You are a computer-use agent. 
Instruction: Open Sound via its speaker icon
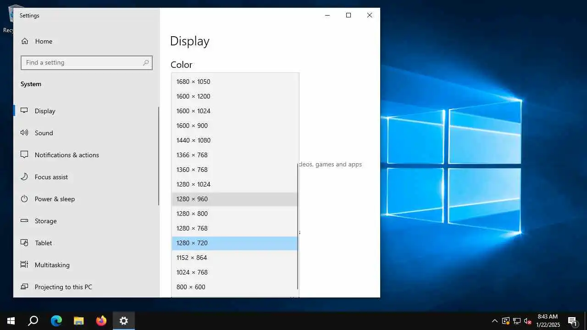[x=25, y=133]
